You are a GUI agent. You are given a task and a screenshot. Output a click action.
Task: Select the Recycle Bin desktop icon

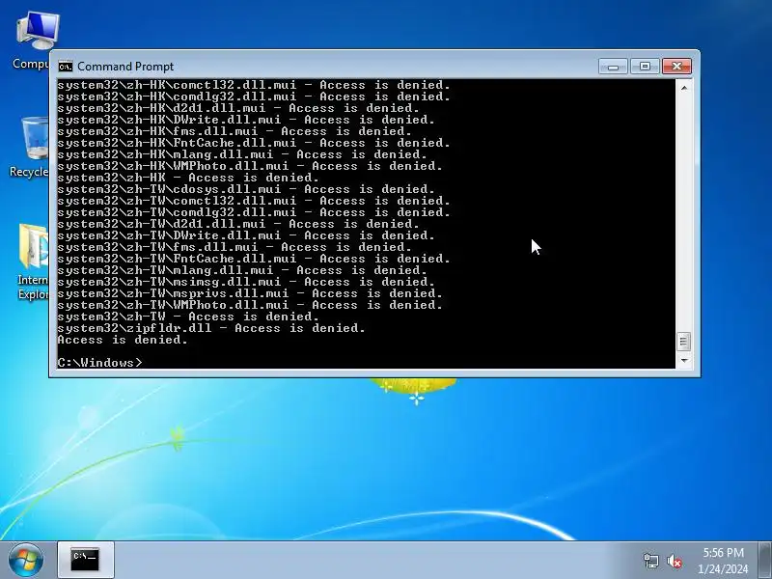(30, 147)
